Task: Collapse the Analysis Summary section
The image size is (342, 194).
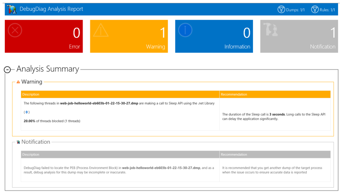Action: click(7, 70)
